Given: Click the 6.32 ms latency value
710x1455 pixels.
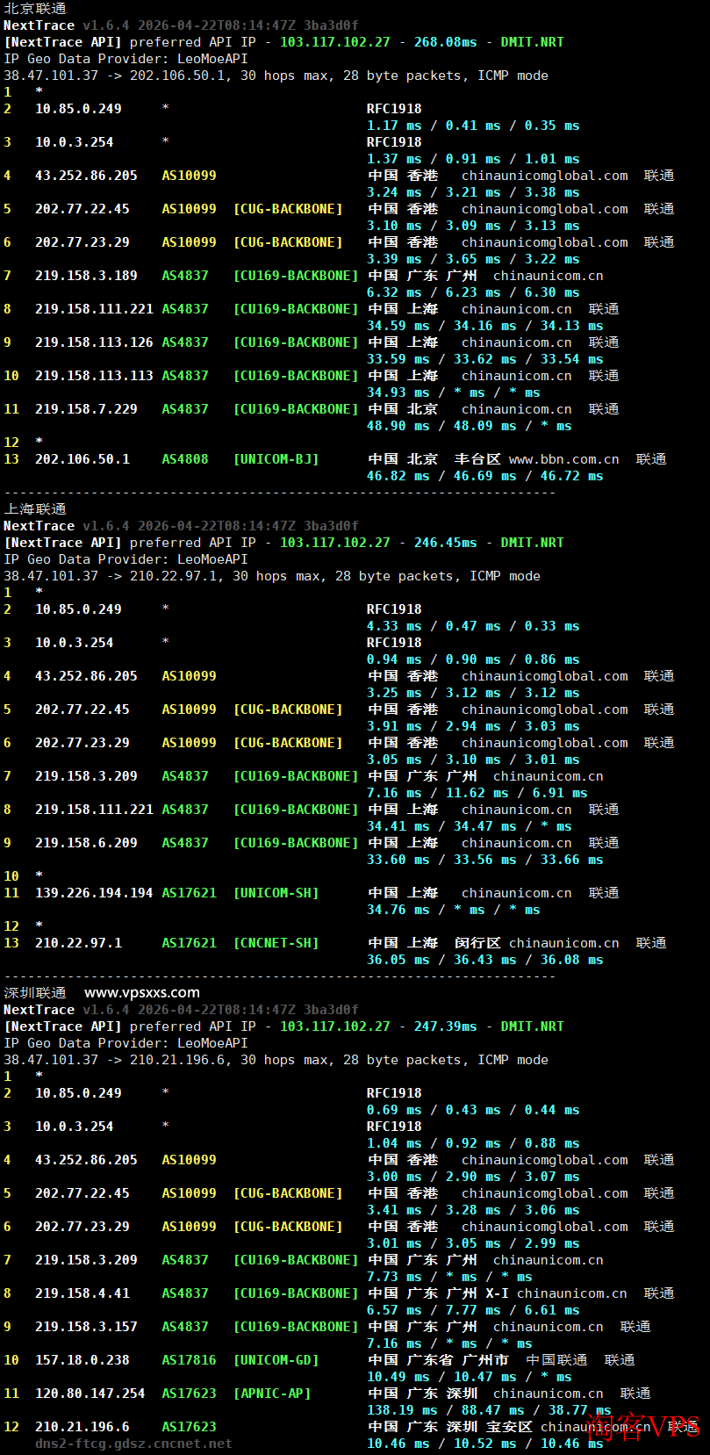Looking at the screenshot, I should click(x=394, y=292).
